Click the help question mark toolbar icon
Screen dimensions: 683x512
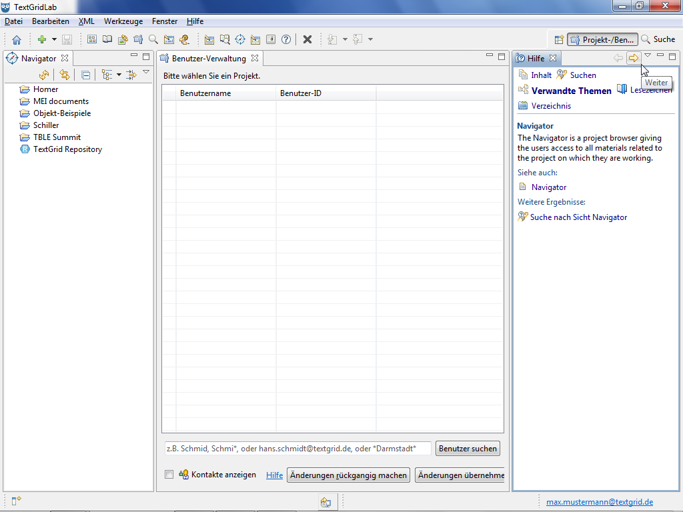(x=286, y=40)
